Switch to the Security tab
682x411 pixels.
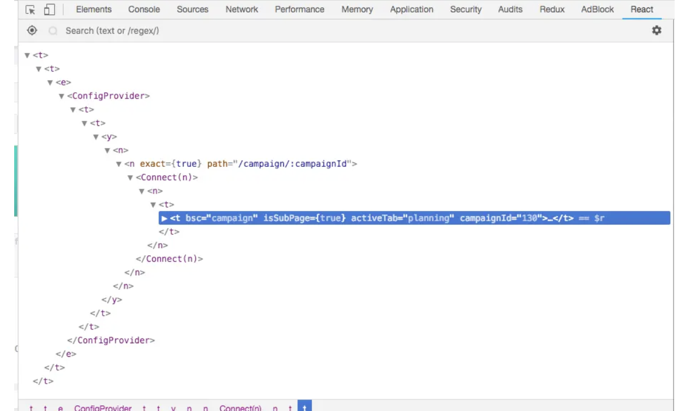tap(465, 9)
